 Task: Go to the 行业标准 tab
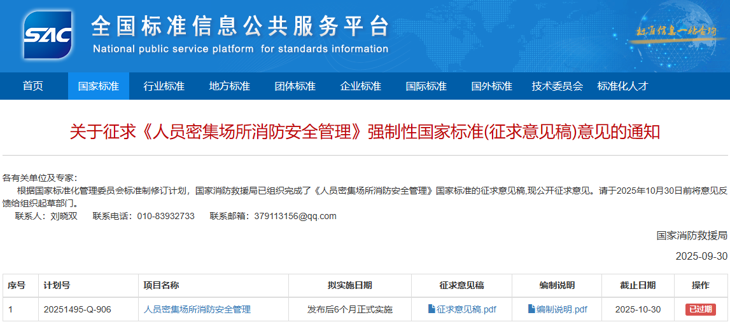pyautogui.click(x=164, y=86)
